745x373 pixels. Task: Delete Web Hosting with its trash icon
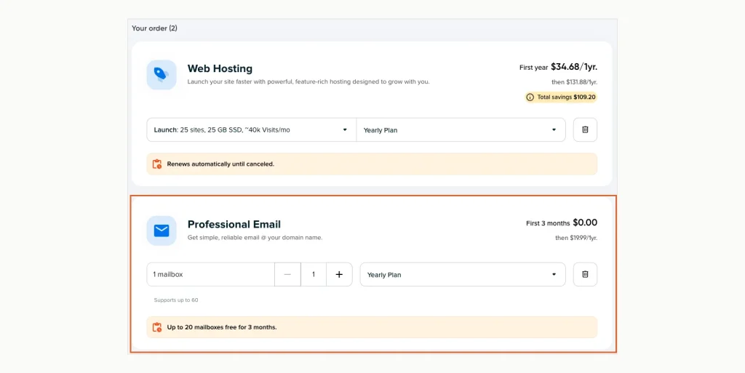(585, 129)
